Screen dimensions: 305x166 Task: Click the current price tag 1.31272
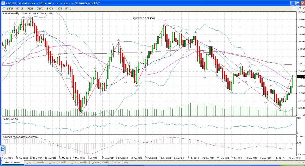pyautogui.click(x=301, y=77)
